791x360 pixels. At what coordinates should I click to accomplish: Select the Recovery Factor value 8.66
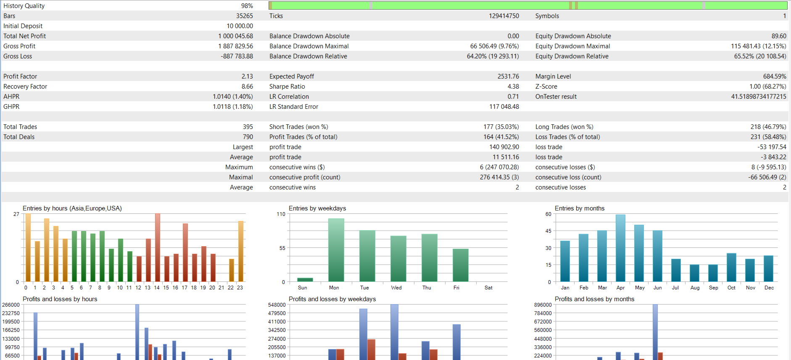coord(247,87)
